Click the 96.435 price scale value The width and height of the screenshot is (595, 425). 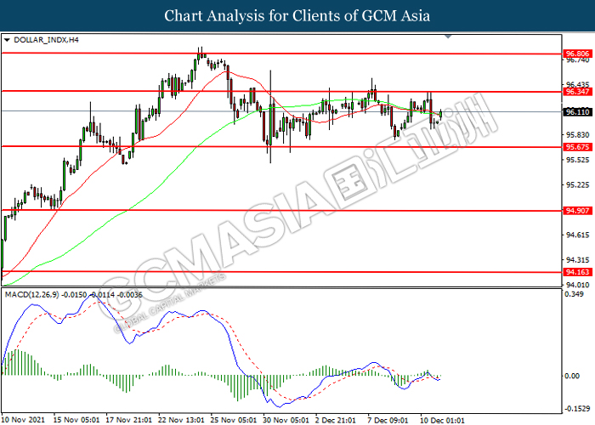[x=577, y=85]
